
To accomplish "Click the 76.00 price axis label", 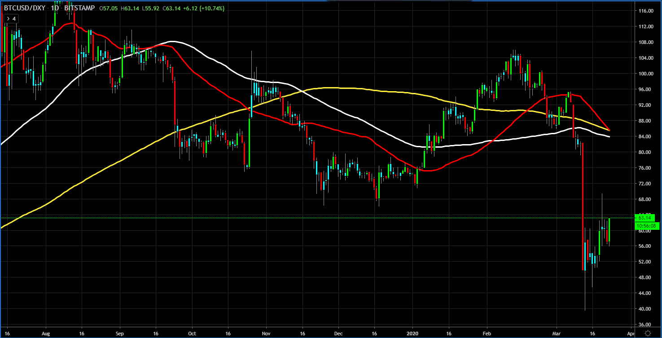I will tap(645, 168).
